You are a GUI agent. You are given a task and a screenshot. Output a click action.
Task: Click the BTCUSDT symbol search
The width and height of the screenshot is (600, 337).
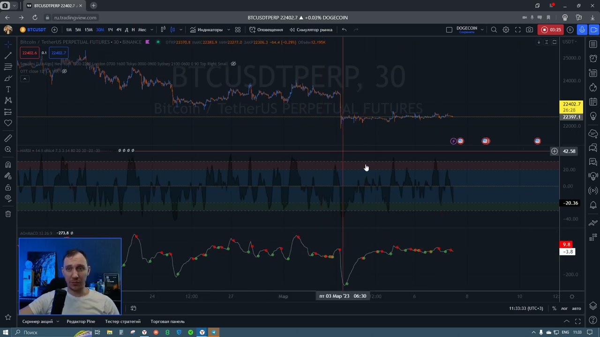tap(33, 29)
